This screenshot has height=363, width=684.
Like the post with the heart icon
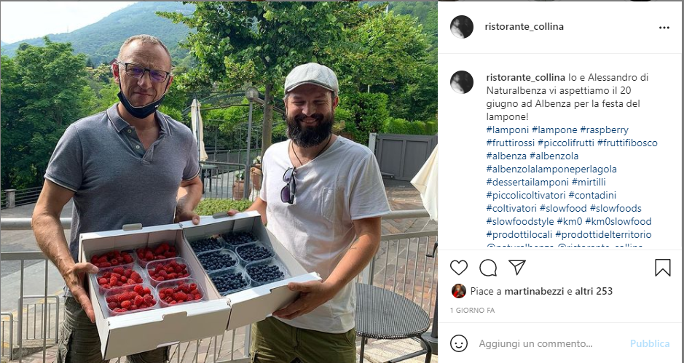click(x=458, y=268)
